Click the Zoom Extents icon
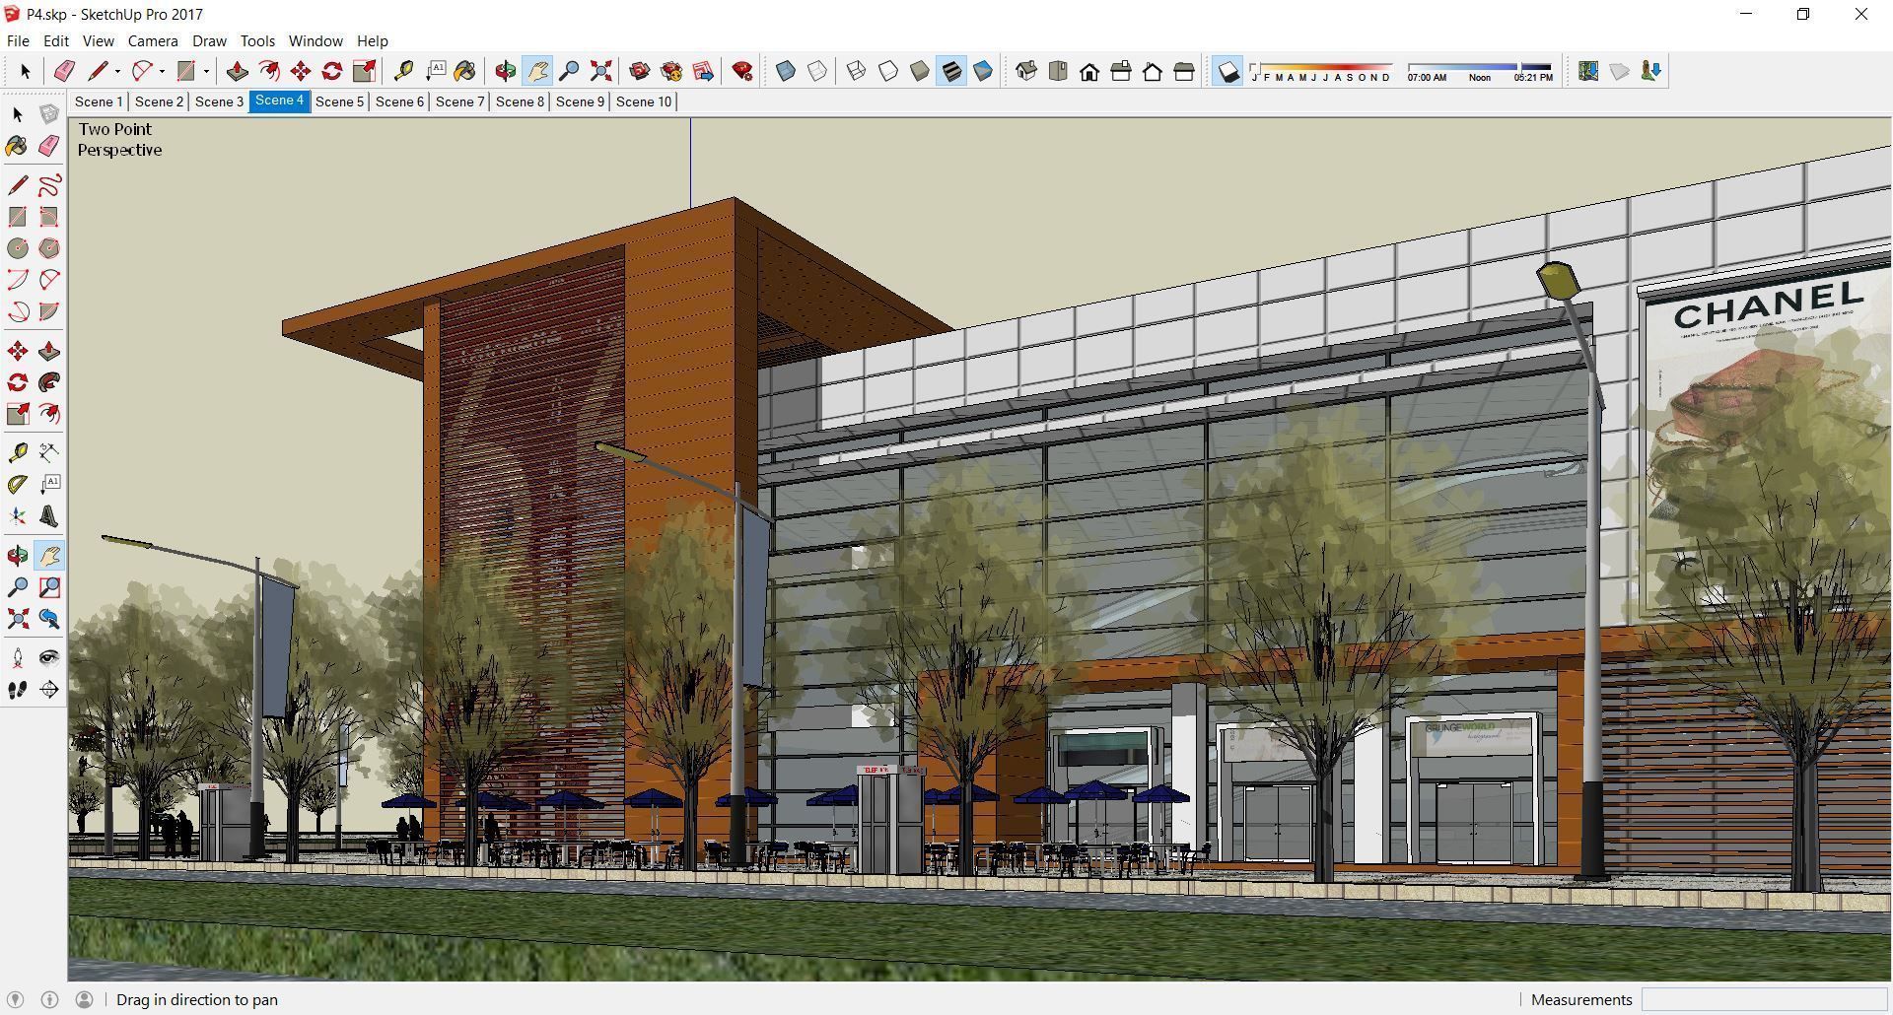 [x=601, y=70]
